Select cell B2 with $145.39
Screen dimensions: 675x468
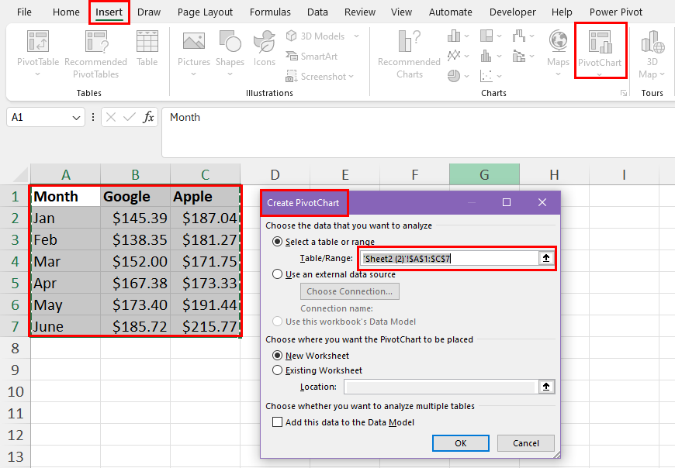tap(135, 218)
